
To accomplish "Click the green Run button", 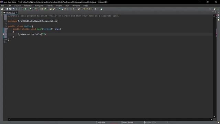I will [x=25, y=9].
